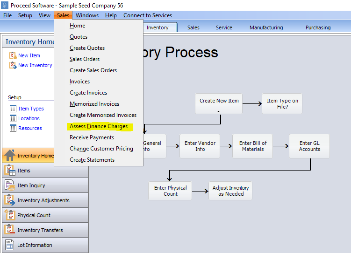Click the Enter Vendor Info box

200,146
